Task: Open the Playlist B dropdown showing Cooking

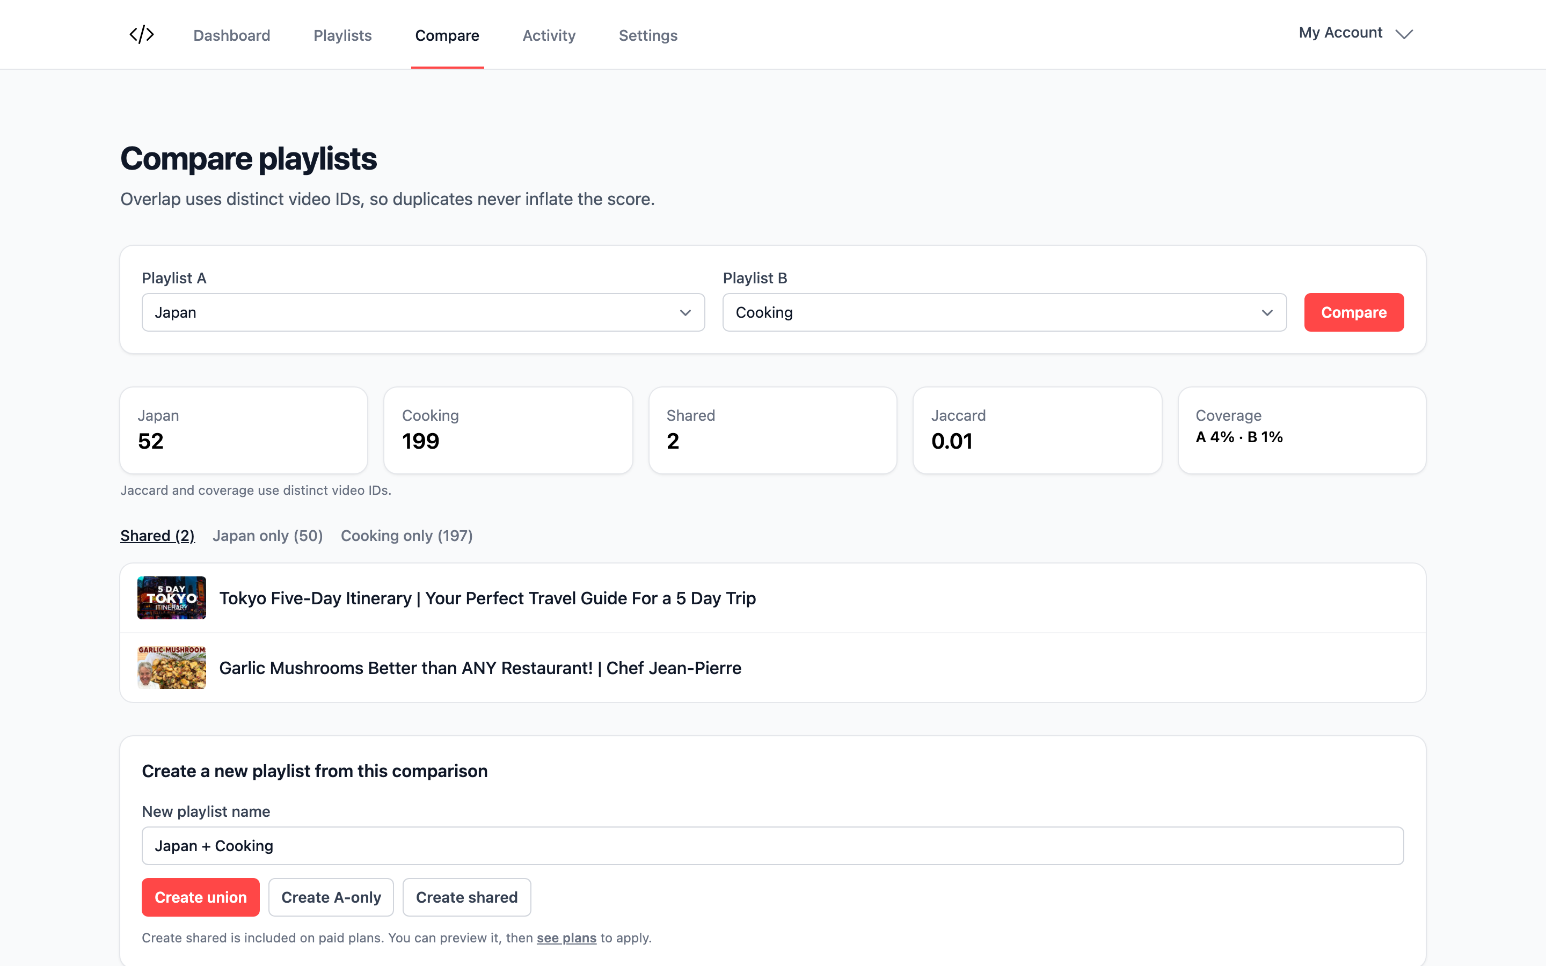Action: click(1004, 312)
